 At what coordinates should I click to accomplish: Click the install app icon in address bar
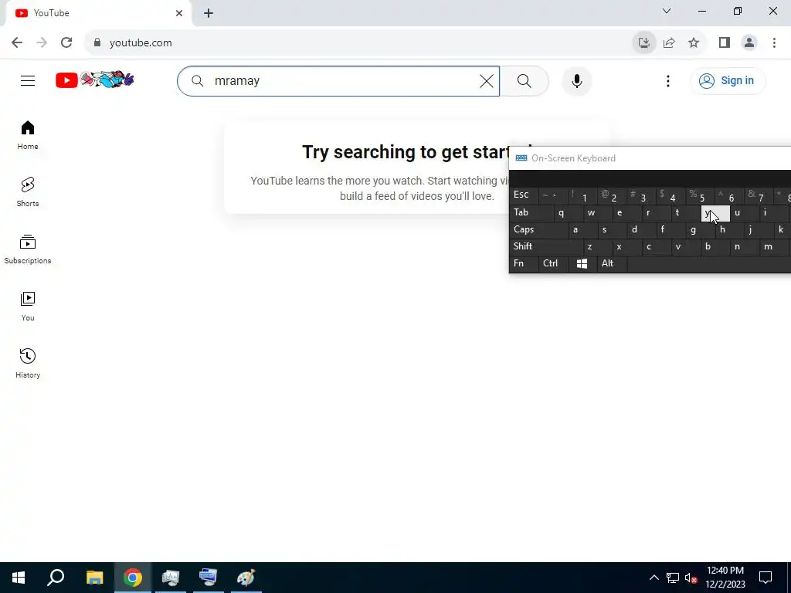[x=643, y=43]
